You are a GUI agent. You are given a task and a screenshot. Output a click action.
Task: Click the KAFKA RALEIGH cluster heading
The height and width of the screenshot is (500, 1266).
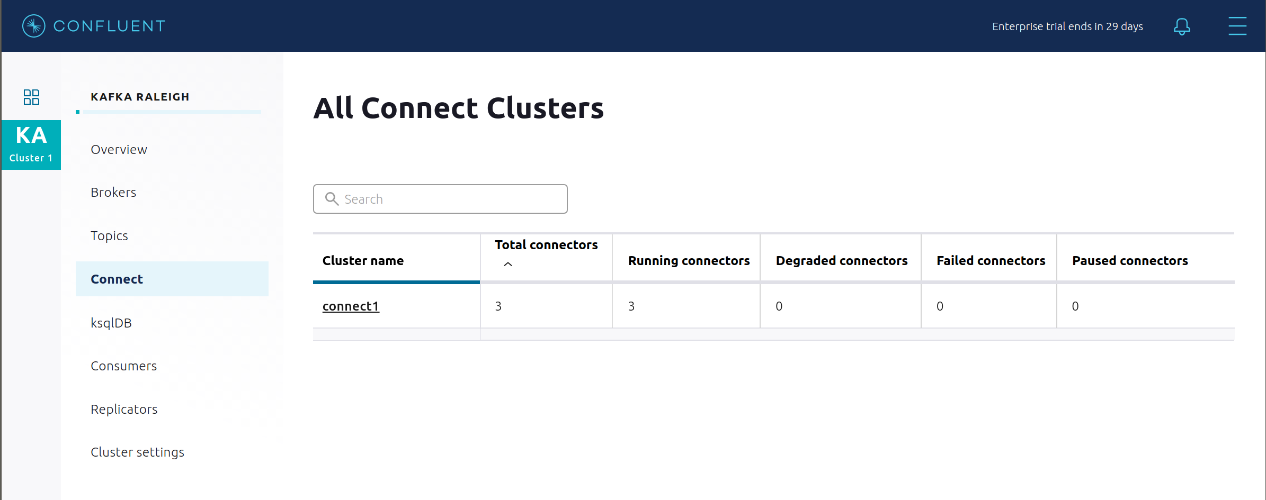tap(140, 97)
